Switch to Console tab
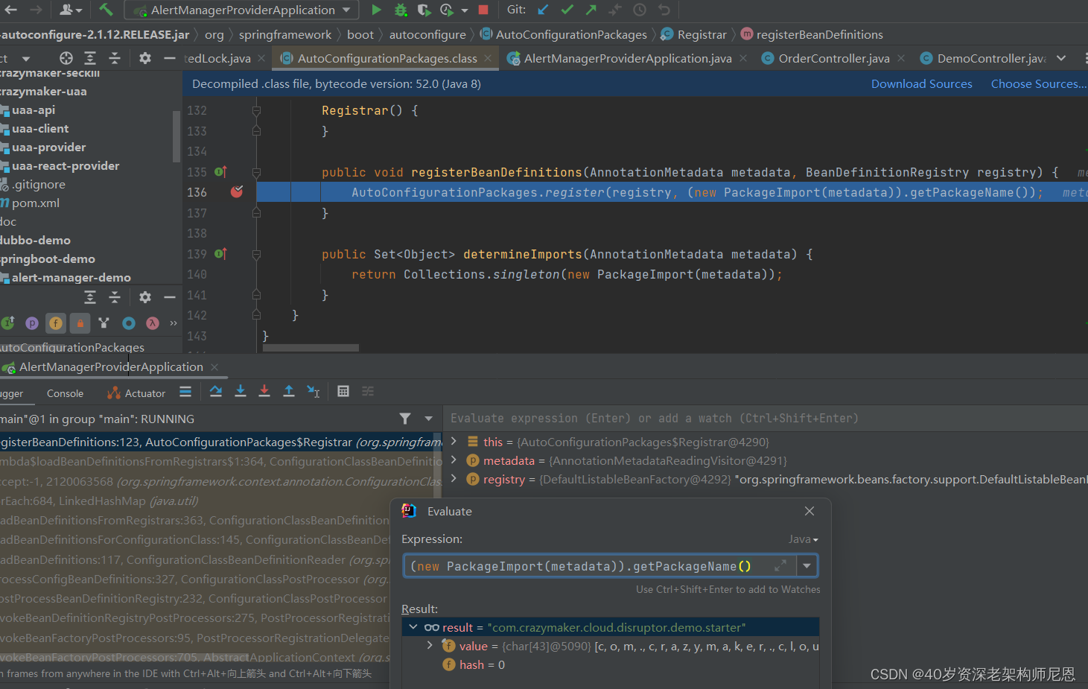The height and width of the screenshot is (689, 1088). [65, 393]
